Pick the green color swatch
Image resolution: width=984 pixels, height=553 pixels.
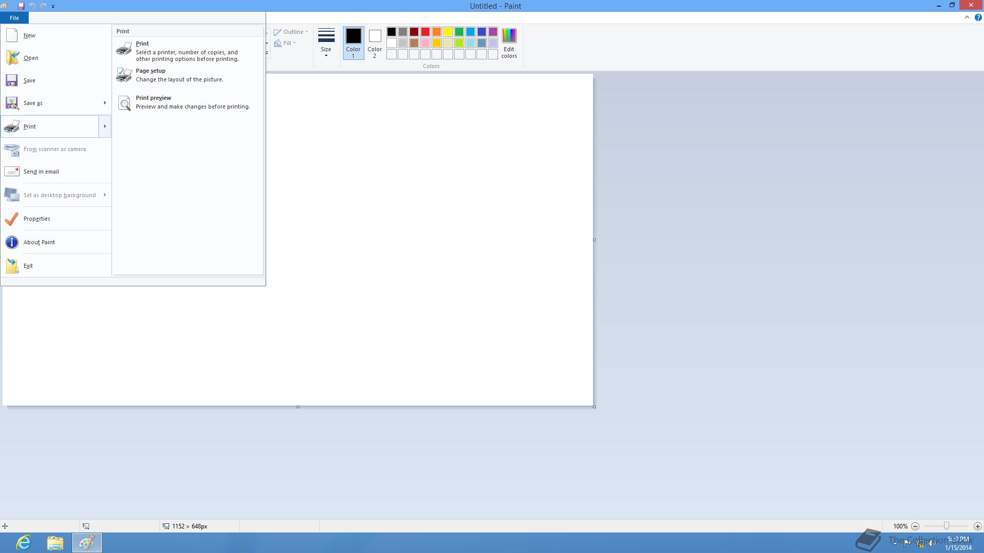point(459,32)
